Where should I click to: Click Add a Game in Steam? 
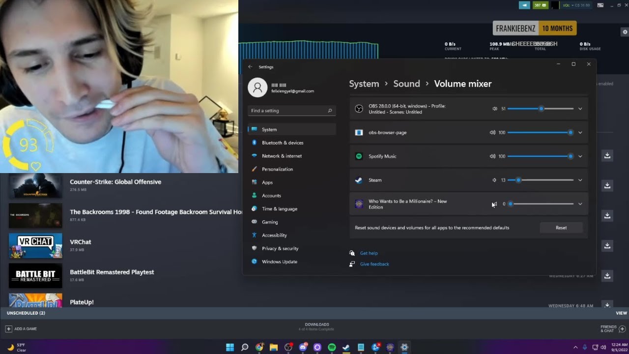point(21,328)
